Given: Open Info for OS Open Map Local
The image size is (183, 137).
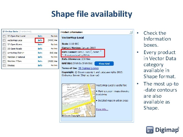Looking at the screenshot, I should click(40, 36).
